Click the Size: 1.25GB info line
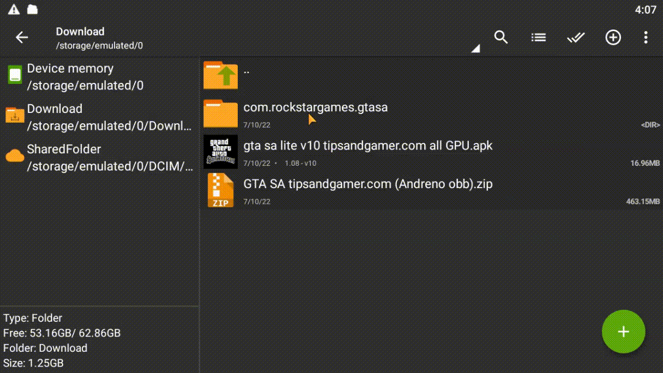The width and height of the screenshot is (663, 373). 33,363
